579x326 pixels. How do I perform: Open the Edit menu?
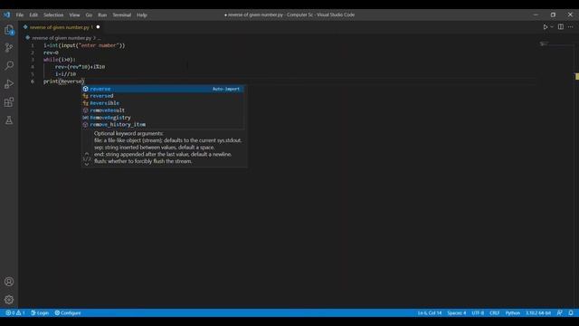pyautogui.click(x=33, y=15)
